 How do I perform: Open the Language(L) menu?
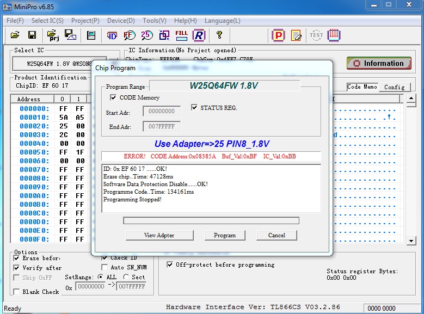pos(222,21)
